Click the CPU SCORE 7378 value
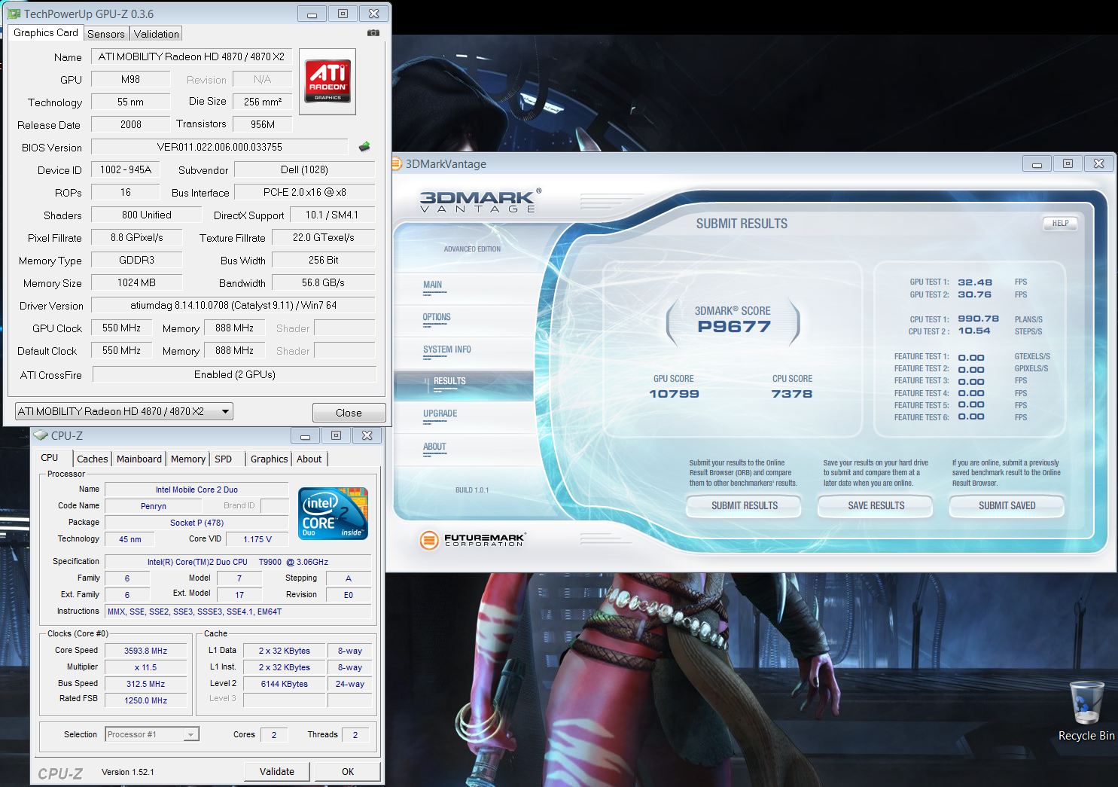Viewport: 1118px width, 787px height. click(x=791, y=394)
